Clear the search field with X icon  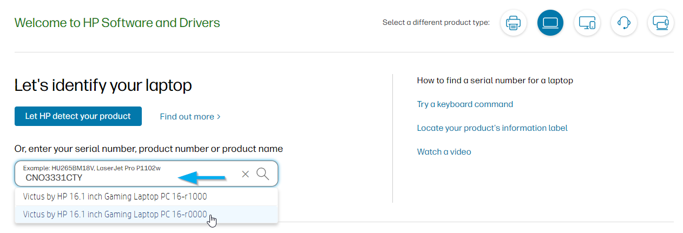click(245, 174)
